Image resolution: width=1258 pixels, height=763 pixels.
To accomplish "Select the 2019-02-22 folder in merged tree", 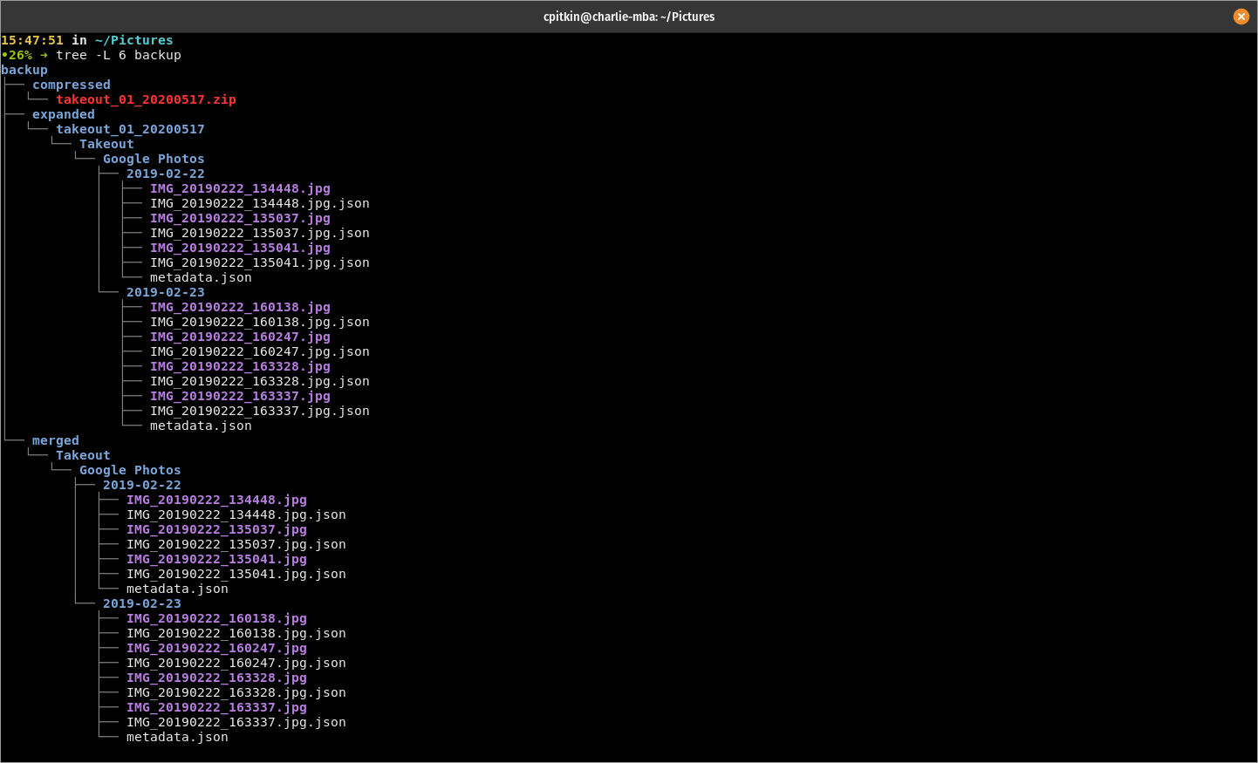I will 142,485.
